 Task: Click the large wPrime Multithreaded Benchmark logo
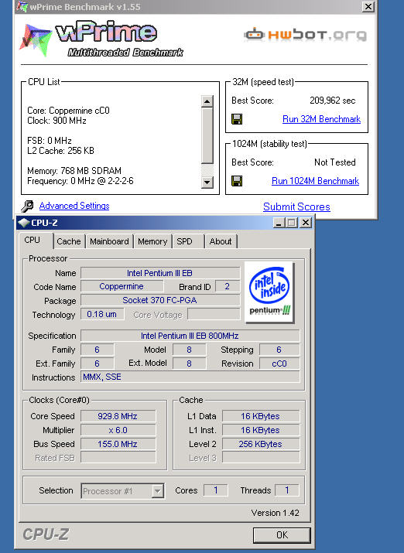101,39
